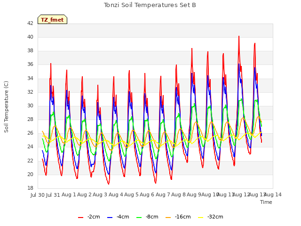This screenshot has height=226, width=301.
Task: Click the Aug 4 x-axis date label
Action: point(116,195)
